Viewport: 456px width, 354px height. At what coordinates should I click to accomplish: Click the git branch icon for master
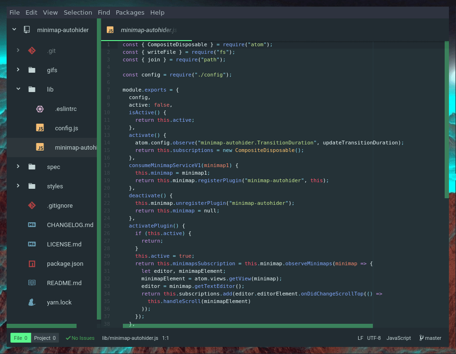[421, 338]
